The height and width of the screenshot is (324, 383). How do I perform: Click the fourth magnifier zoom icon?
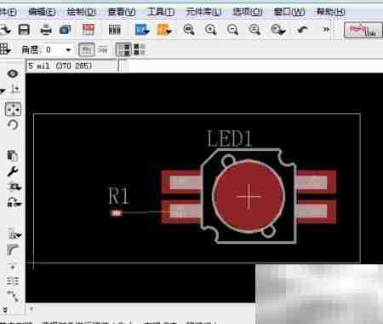point(254,29)
